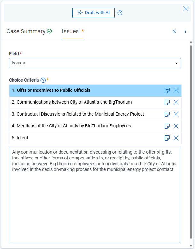Select the Issues tab
Screen dimensions: 195x249
coord(70,31)
